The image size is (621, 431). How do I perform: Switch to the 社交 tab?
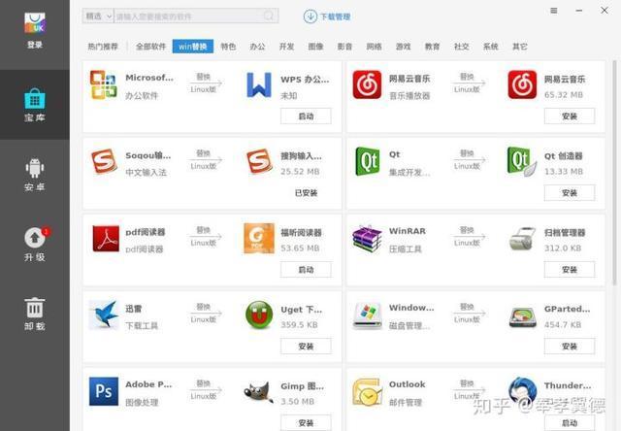point(462,47)
